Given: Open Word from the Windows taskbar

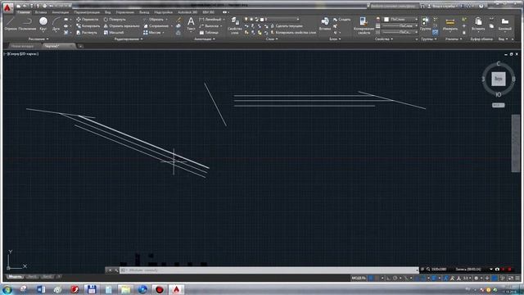Looking at the screenshot, I should tap(41, 289).
